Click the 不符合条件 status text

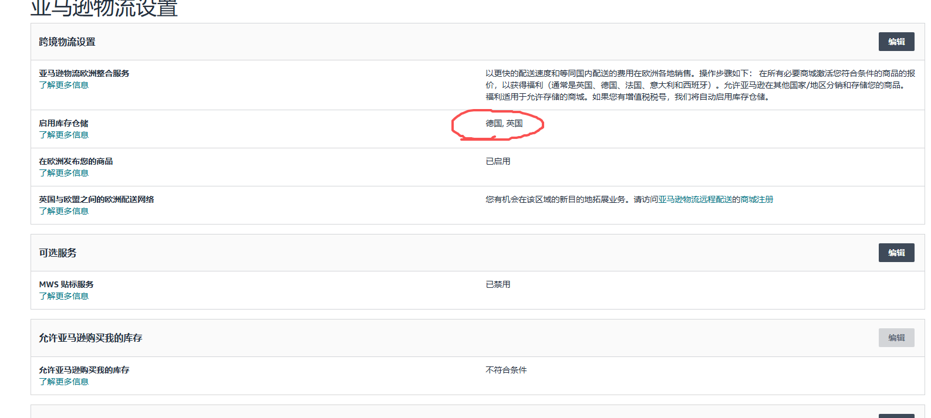[506, 370]
